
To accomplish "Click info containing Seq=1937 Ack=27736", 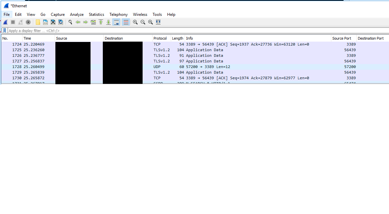I will click(247, 44).
